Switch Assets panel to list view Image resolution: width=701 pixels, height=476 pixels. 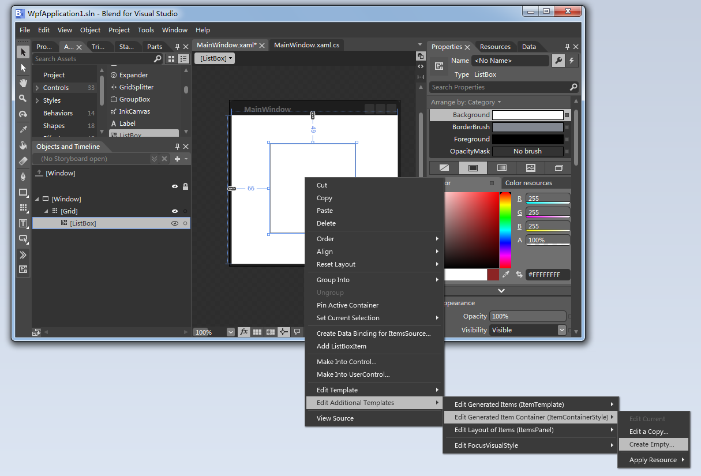point(183,59)
